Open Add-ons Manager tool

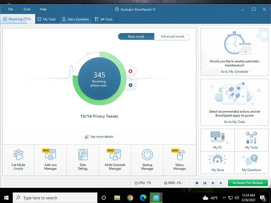click(x=51, y=160)
